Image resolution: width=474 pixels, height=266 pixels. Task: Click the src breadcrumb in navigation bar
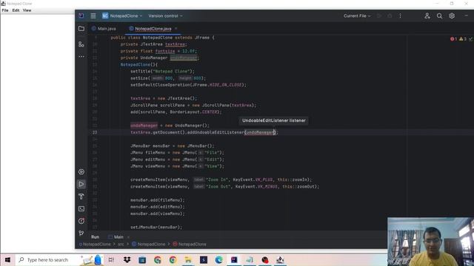click(121, 245)
